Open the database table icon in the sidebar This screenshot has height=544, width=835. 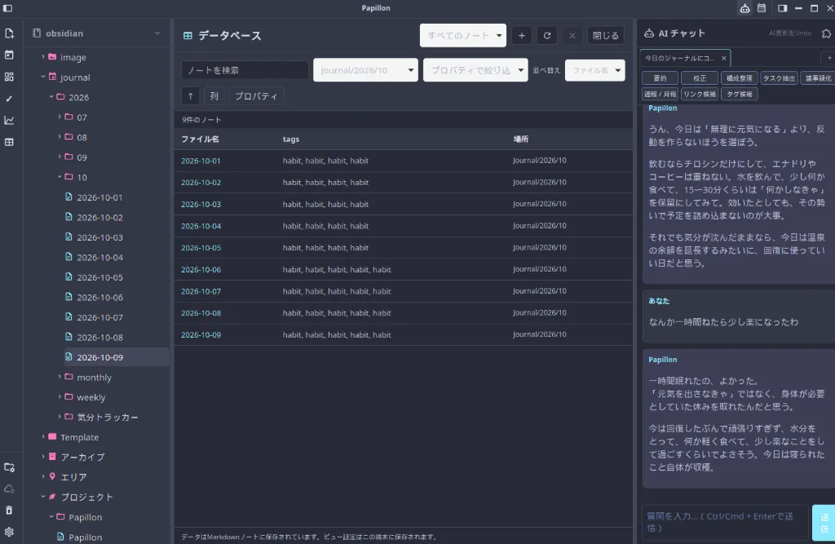pyautogui.click(x=9, y=142)
